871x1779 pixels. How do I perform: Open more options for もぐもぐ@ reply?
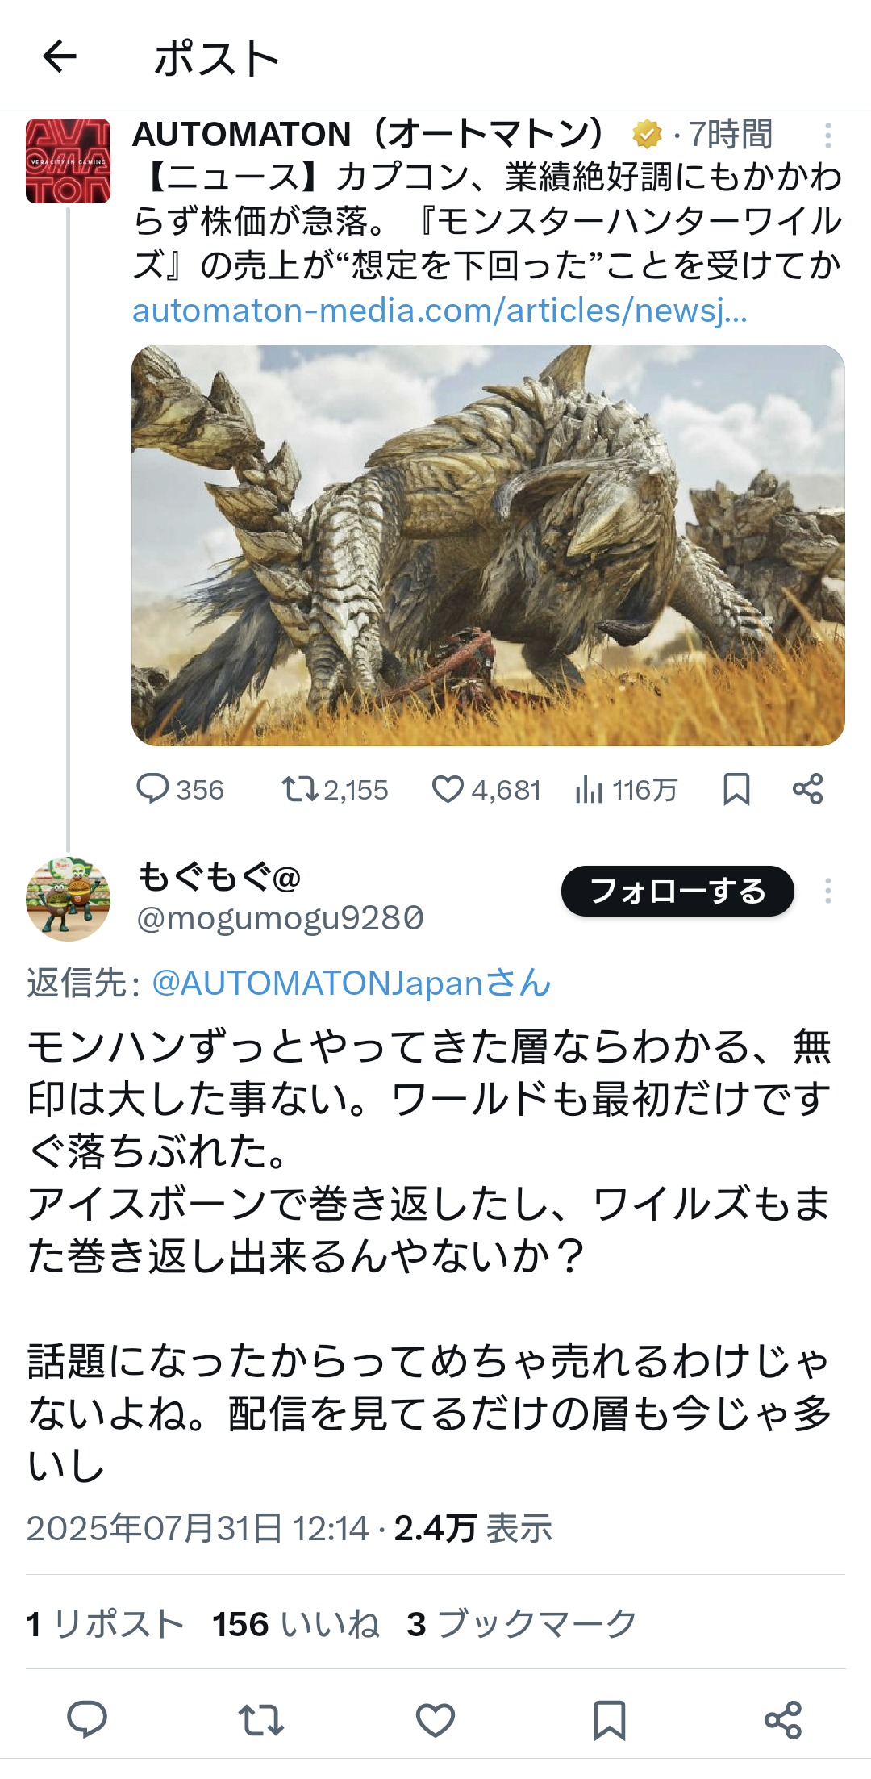827,891
